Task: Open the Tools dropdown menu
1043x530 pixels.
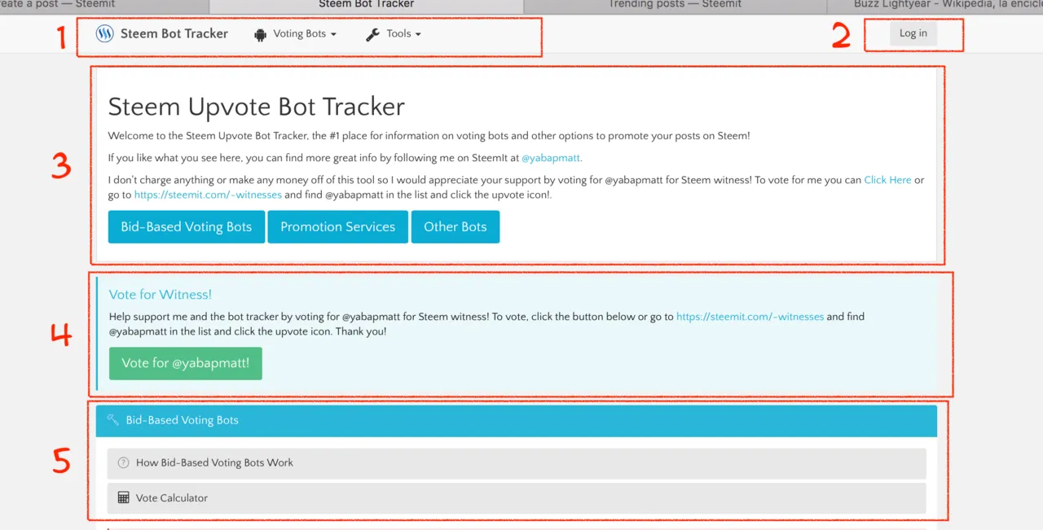Action: (394, 34)
